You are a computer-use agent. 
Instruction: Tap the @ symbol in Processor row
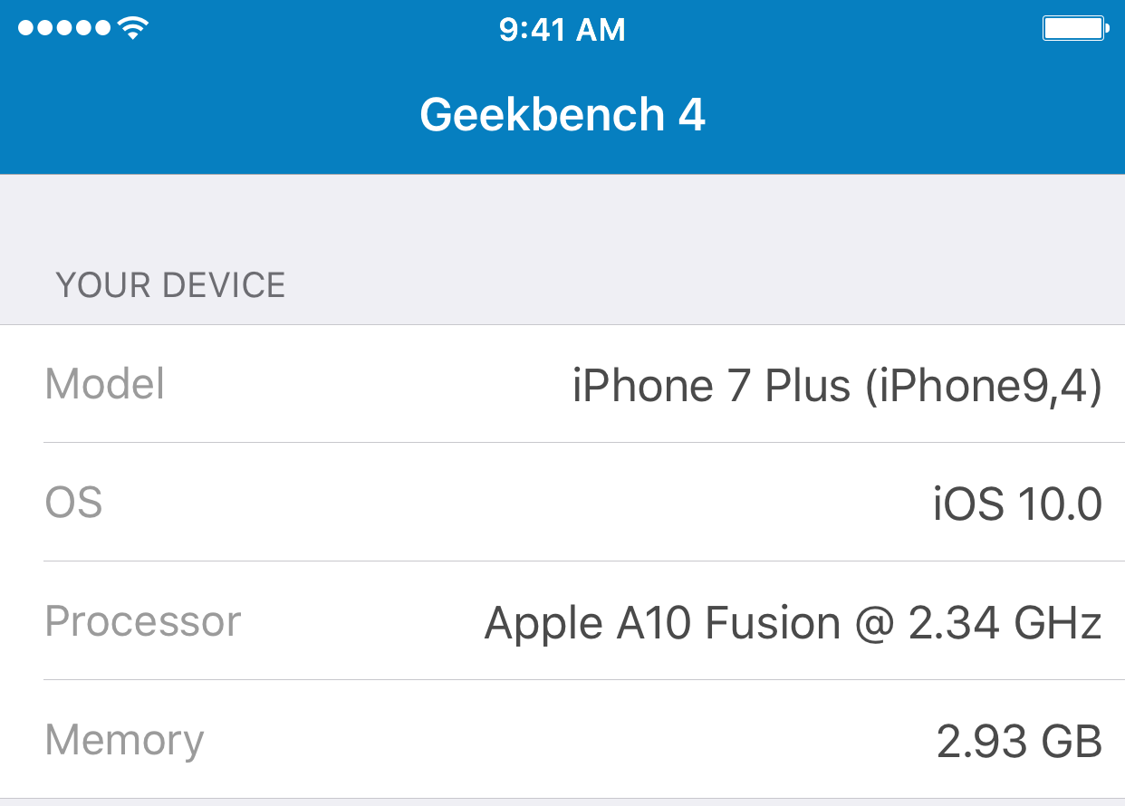click(x=877, y=624)
